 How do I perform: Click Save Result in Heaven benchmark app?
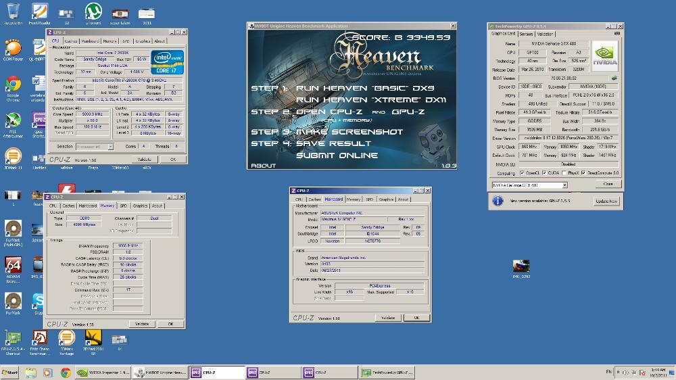333,143
